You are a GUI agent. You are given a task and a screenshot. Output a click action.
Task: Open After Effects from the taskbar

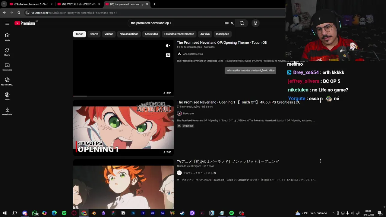tap(153, 213)
